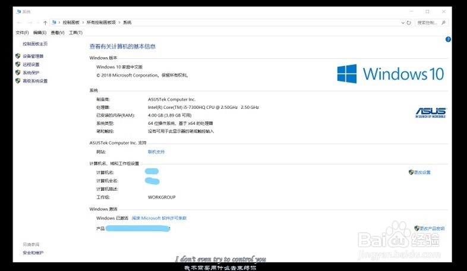This screenshot has height=271, width=467.
Task: Open 高级系统设置 from sidebar
Action: point(35,81)
